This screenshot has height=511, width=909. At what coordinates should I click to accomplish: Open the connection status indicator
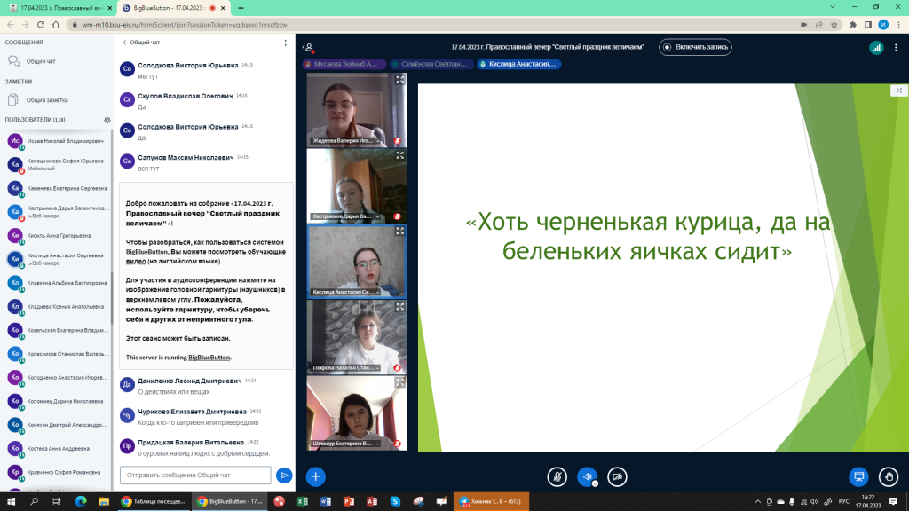(876, 48)
